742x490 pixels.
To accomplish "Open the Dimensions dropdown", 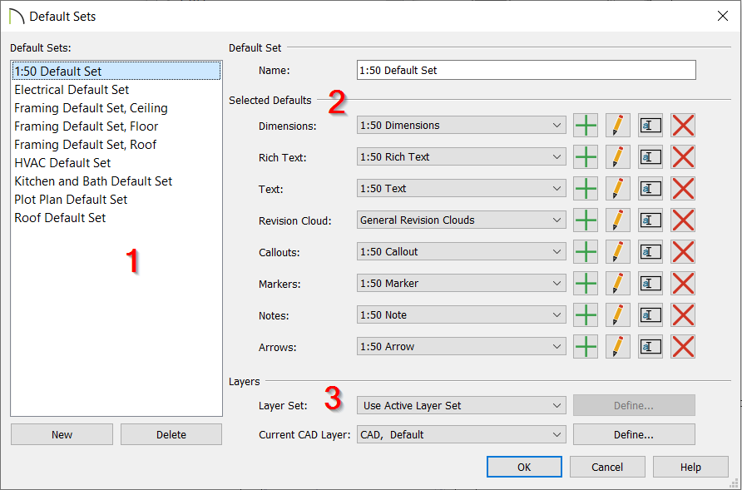I will (x=462, y=126).
